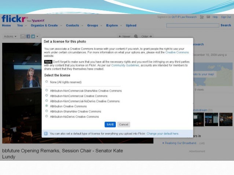
Task: Expand the Groups menu arrow
Action: 101,26
